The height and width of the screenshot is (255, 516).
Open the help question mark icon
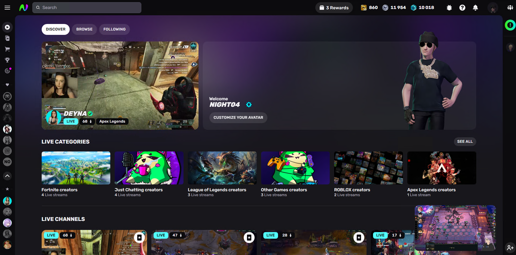pos(462,8)
